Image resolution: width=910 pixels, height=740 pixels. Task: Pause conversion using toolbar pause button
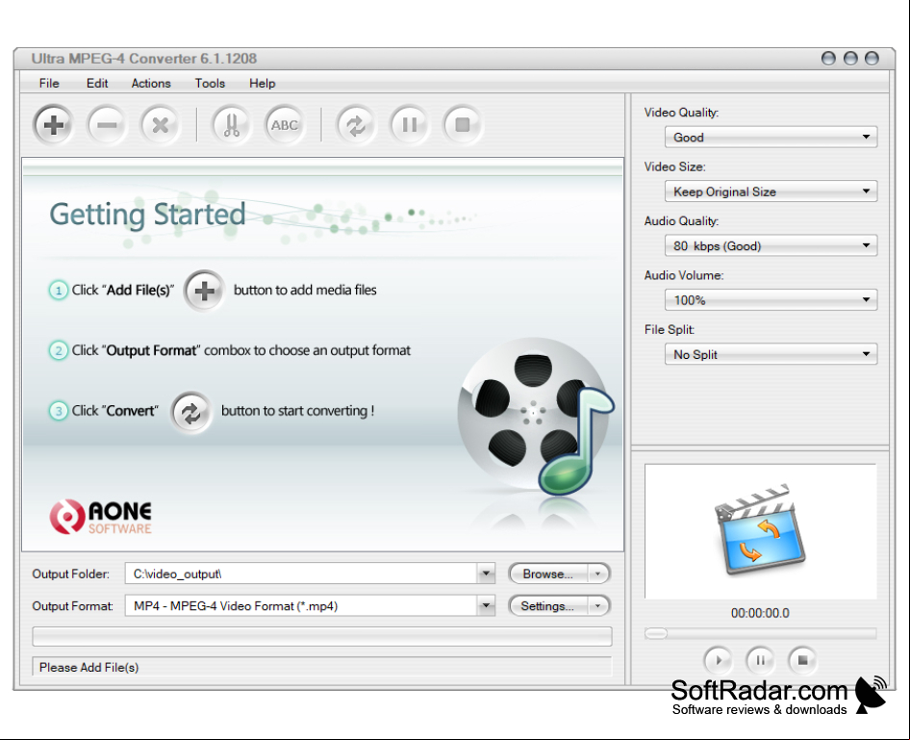coord(409,125)
